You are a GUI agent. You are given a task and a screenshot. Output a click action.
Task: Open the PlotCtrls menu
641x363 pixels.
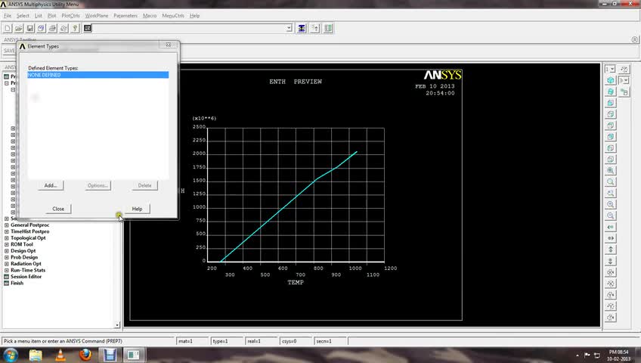[x=71, y=16]
